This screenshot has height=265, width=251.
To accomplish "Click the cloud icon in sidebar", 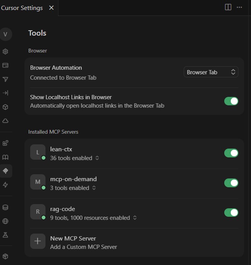I will click(x=5, y=121).
